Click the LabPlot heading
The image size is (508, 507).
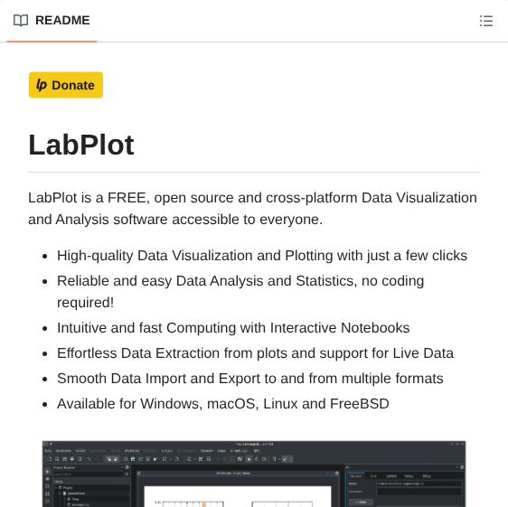(x=81, y=145)
